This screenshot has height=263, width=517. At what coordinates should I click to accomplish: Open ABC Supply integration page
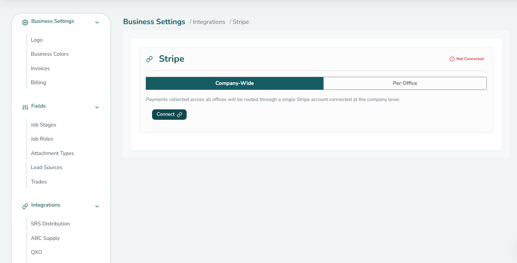(45, 238)
